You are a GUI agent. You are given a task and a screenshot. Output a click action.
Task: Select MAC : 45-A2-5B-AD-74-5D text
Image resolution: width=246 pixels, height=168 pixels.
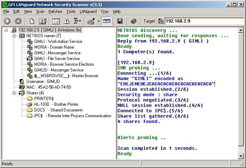[49, 87]
